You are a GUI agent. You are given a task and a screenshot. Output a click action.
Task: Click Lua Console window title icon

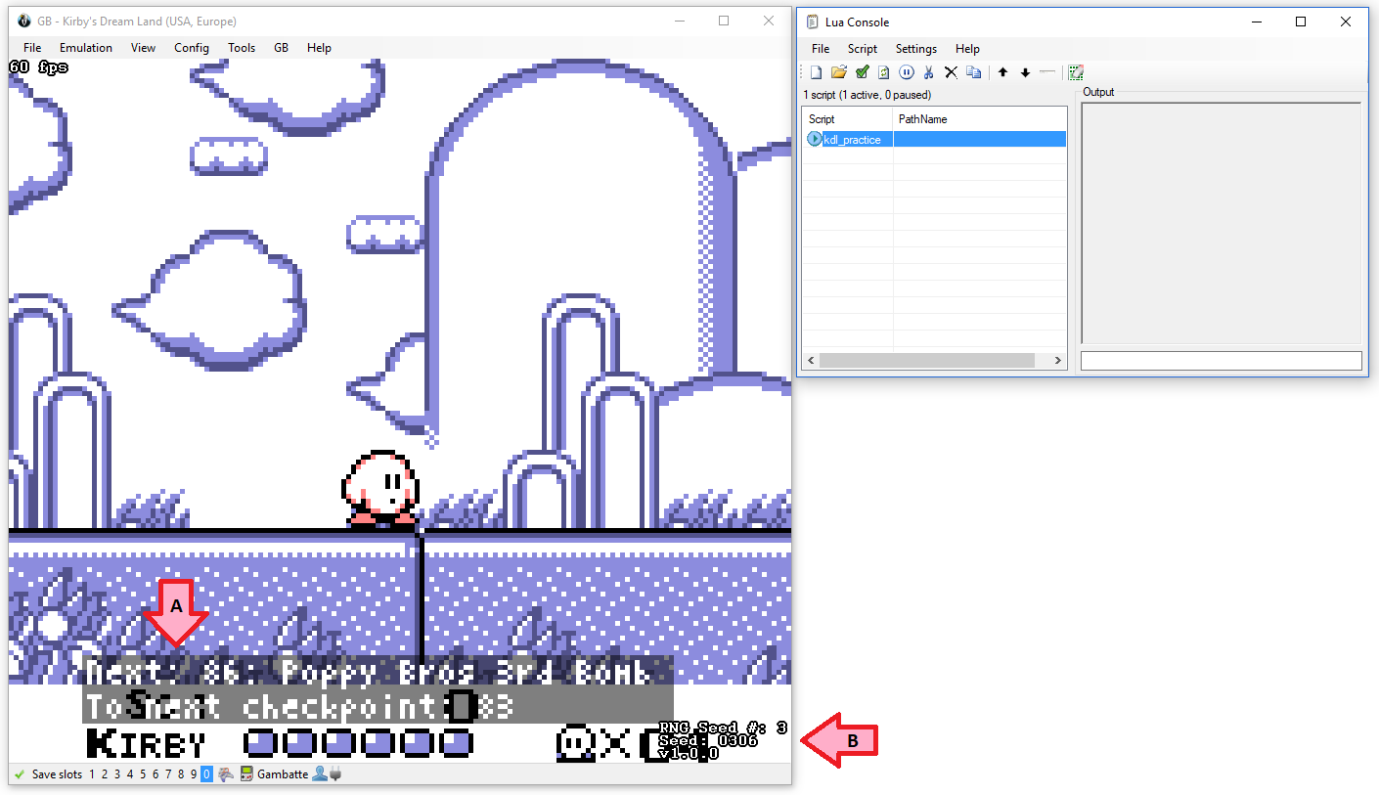point(812,22)
